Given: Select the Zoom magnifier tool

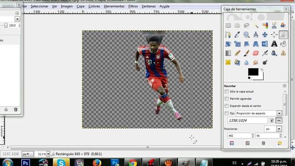Looking at the screenshot, I should coord(247,35).
